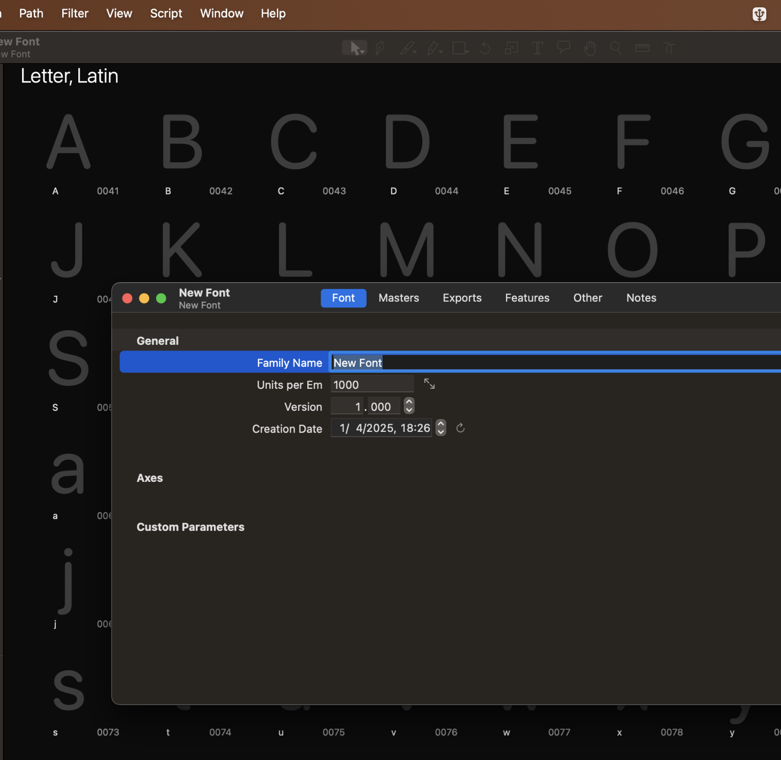
Task: Click the Units per Em field
Action: [x=372, y=384]
